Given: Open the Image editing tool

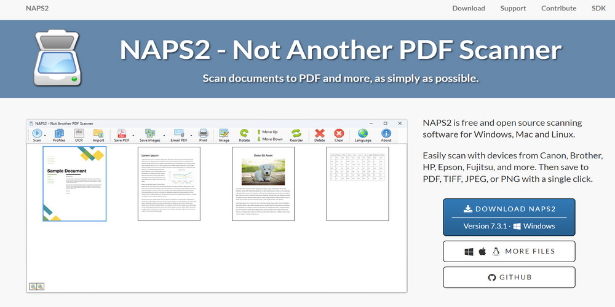Looking at the screenshot, I should click(224, 135).
